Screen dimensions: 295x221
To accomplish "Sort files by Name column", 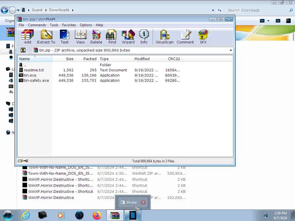I will point(35,59).
